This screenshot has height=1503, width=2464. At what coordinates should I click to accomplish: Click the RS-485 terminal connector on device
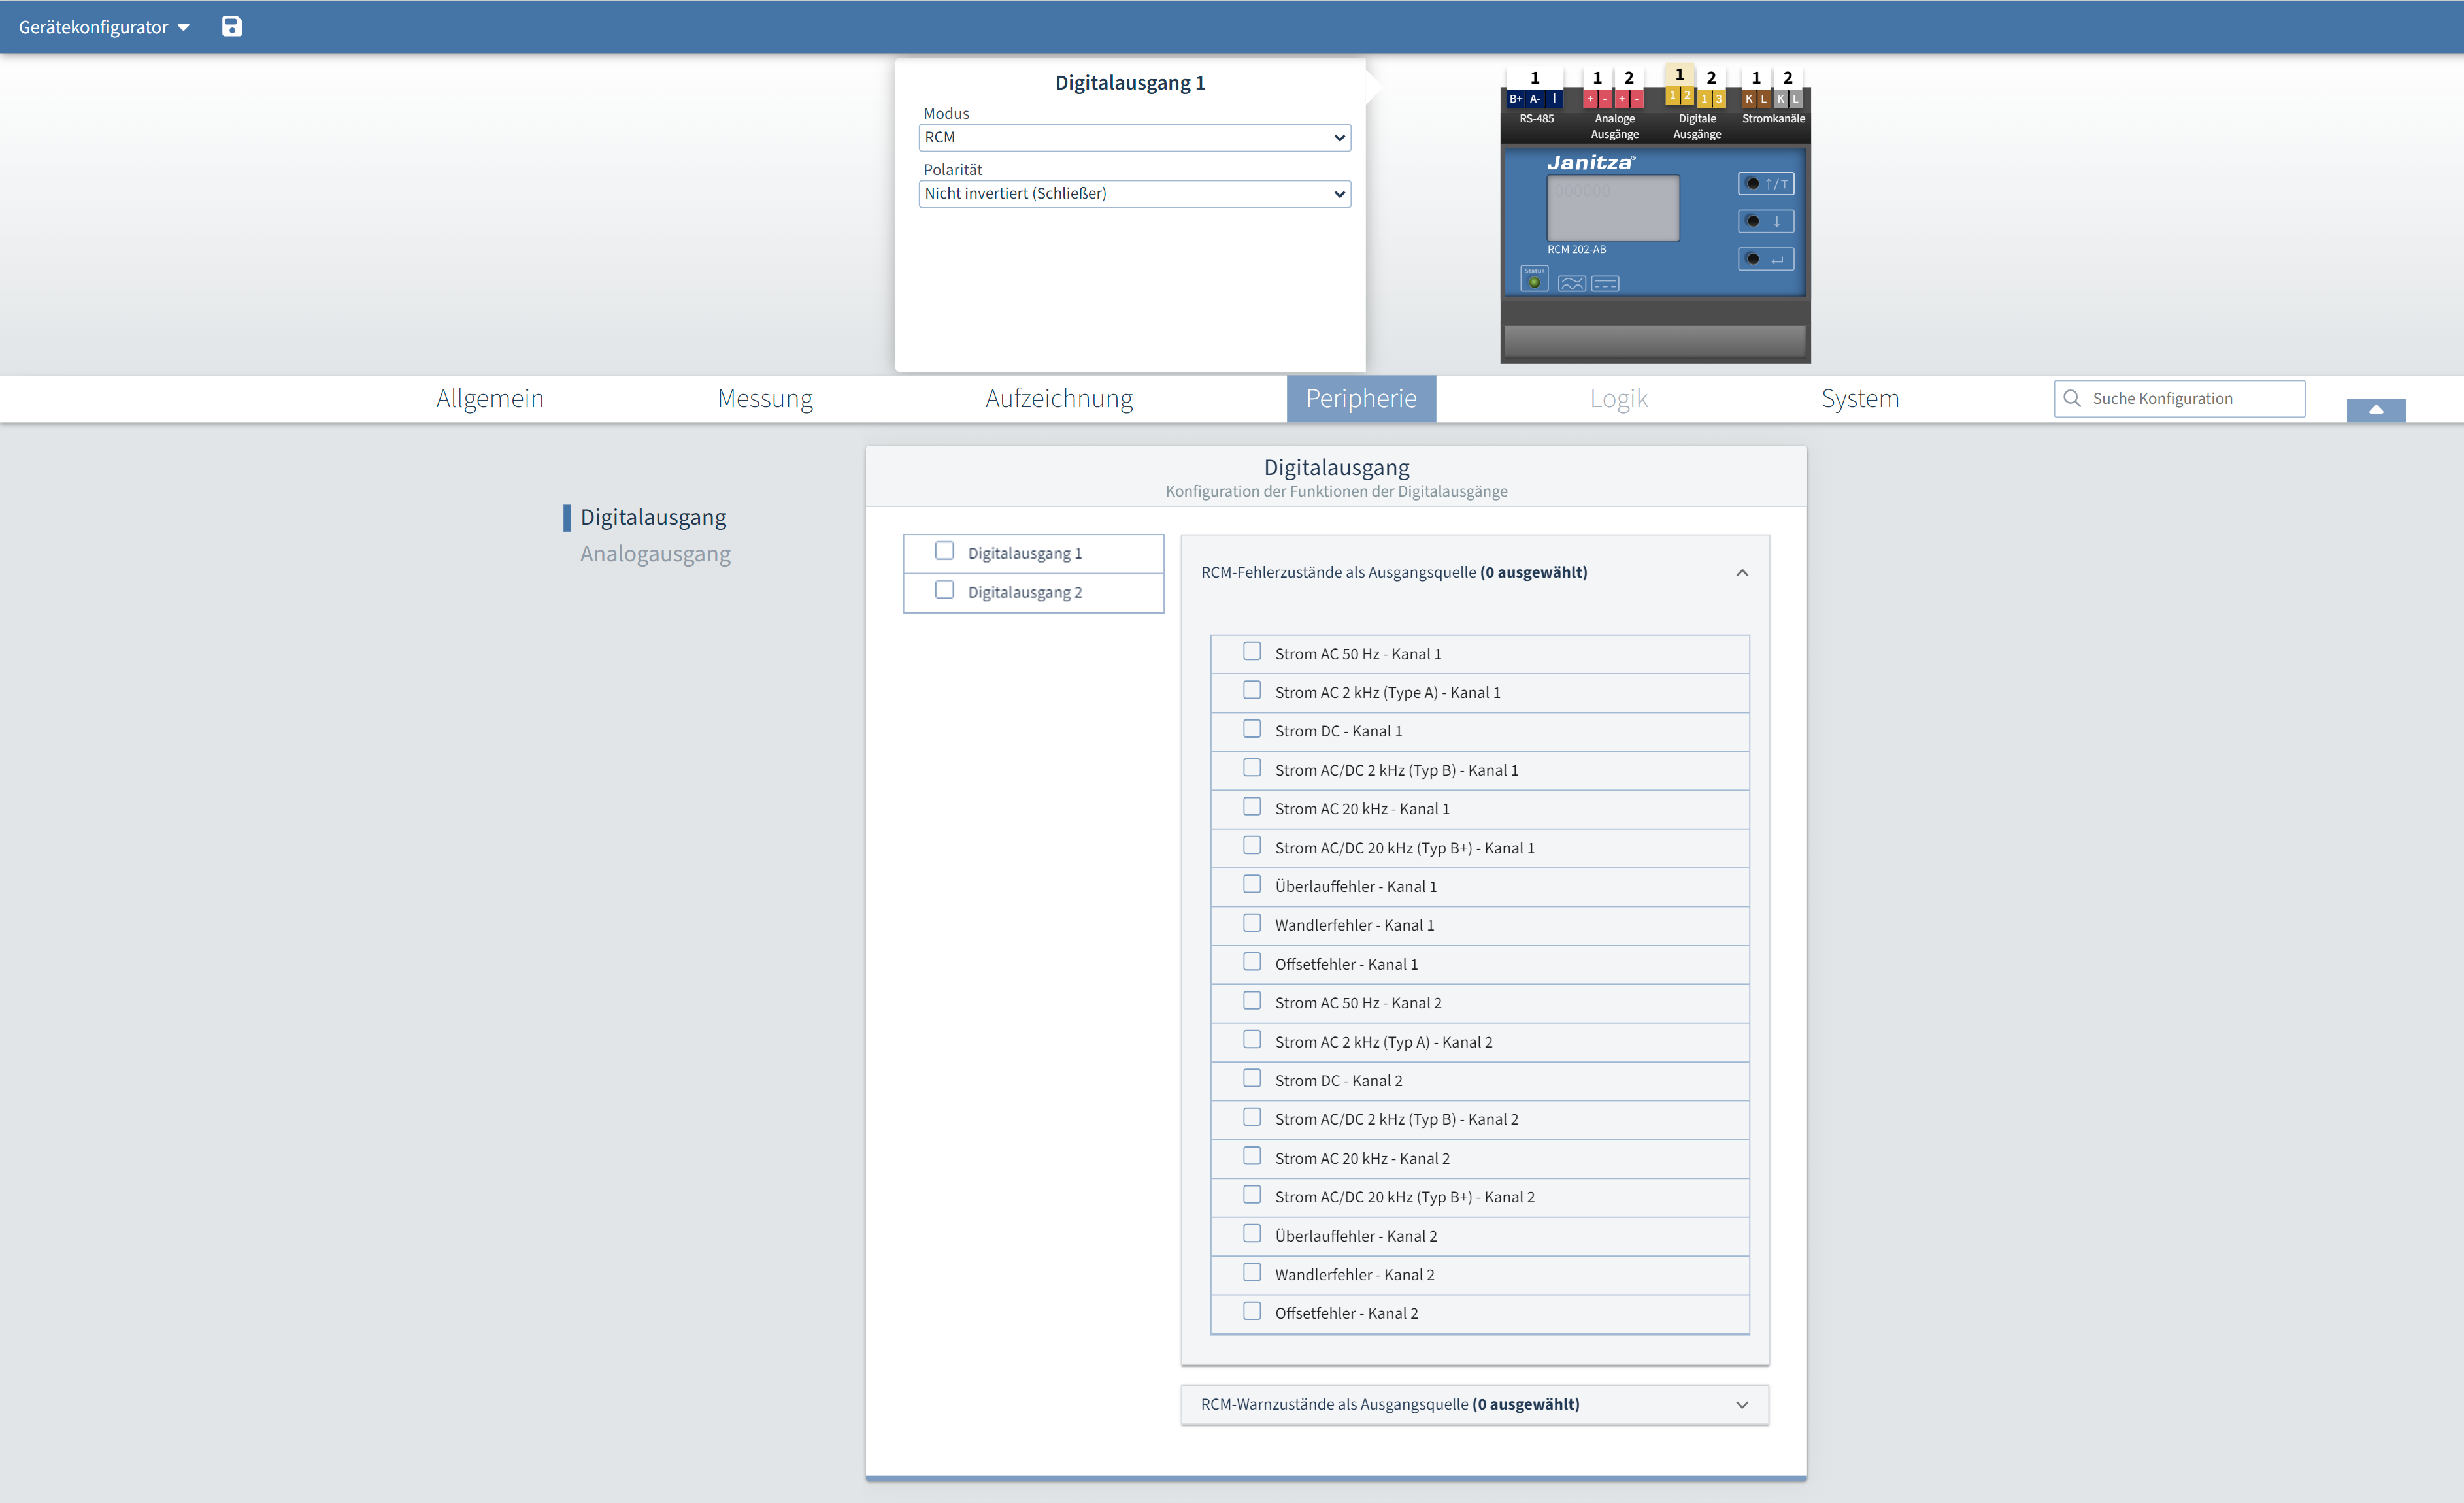[1535, 98]
